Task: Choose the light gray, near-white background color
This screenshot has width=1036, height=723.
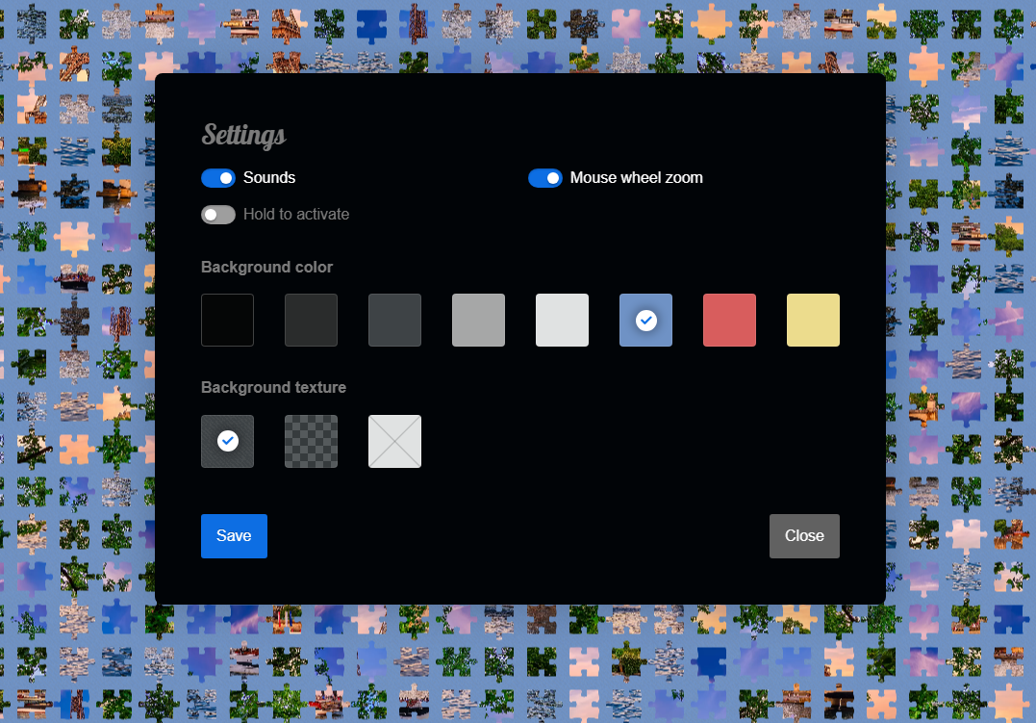Action: (562, 321)
